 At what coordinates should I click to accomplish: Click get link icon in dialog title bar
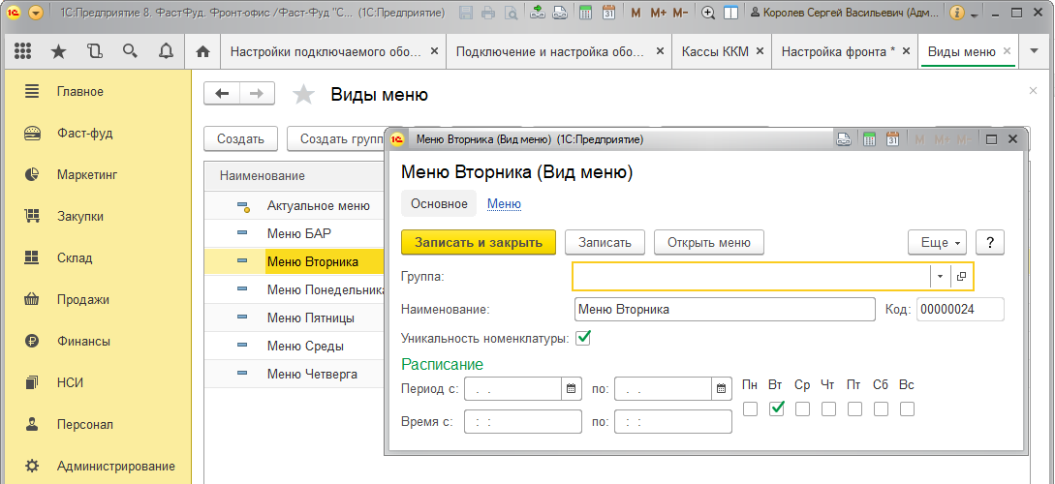pyautogui.click(x=843, y=139)
